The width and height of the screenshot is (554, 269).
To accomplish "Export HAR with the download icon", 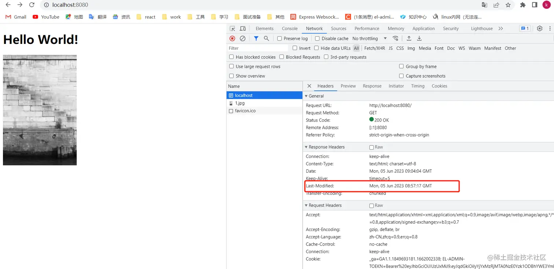I will point(420,38).
